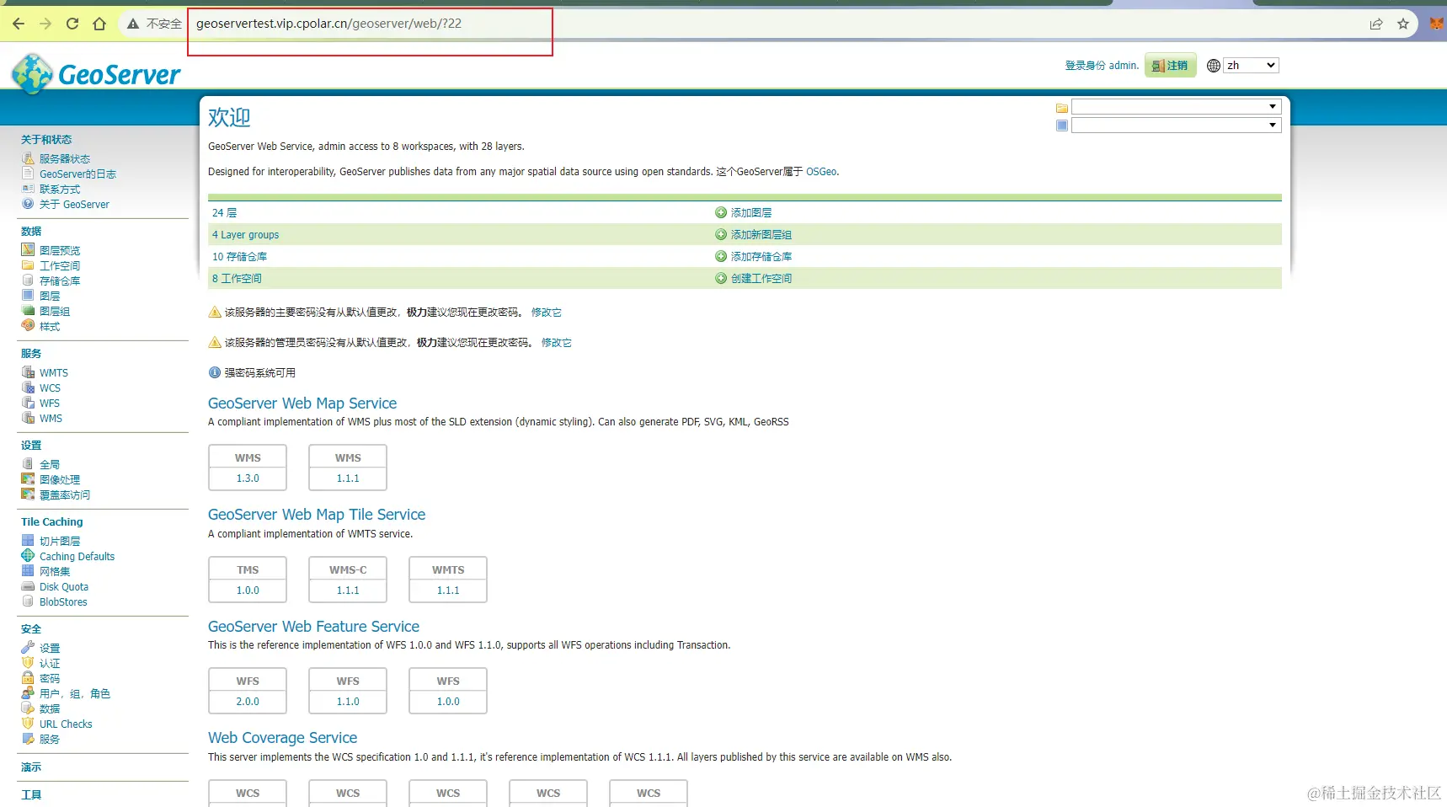Open the WMS 1.1.1 capabilities button
Screen dimensions: 1447x807
click(x=348, y=468)
